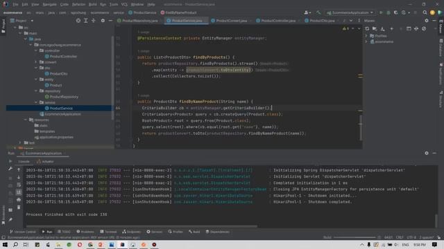Execute Maven goal icon

[x=409, y=29]
